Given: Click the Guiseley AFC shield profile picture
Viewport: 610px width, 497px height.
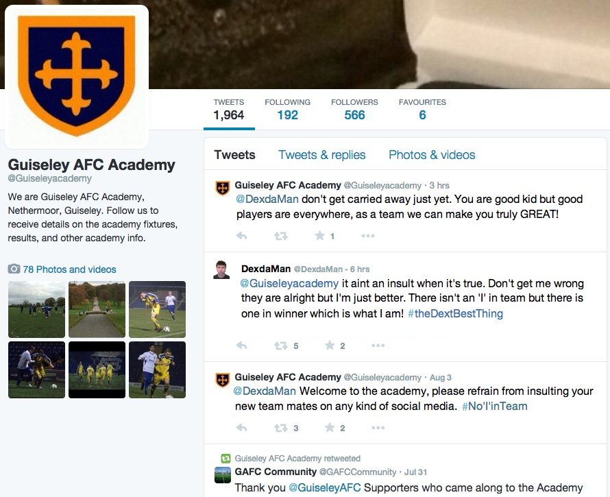Looking at the screenshot, I should pyautogui.click(x=77, y=76).
